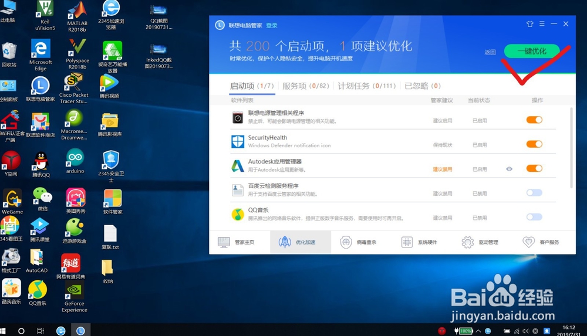The height and width of the screenshot is (336, 587).
Task: Select AutoCAD desktop icon
Action: (x=36, y=260)
